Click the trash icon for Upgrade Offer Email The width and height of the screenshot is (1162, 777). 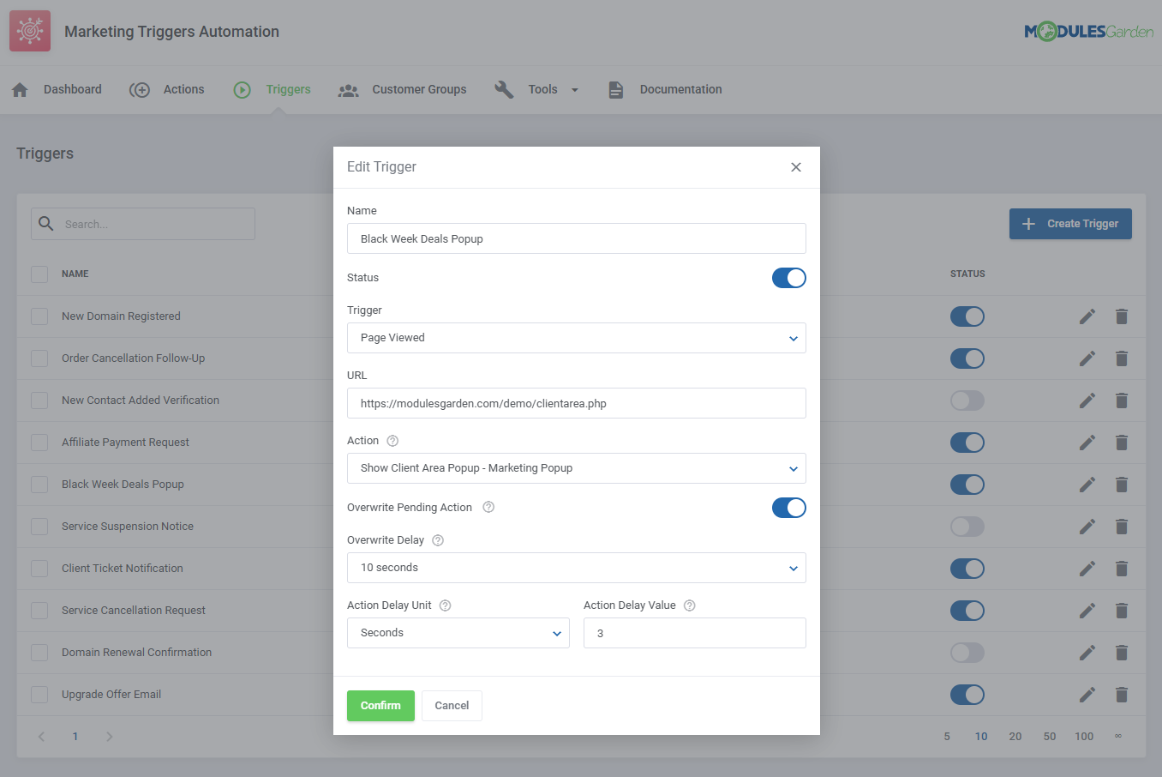pos(1121,695)
